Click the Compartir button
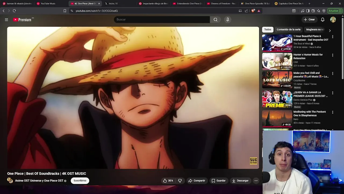The height and width of the screenshot is (194, 344). pyautogui.click(x=197, y=181)
